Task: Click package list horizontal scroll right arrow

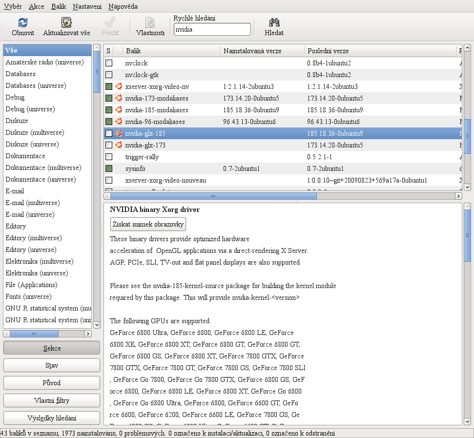Action: point(458,196)
